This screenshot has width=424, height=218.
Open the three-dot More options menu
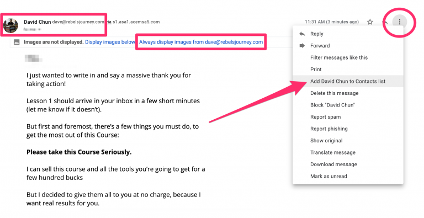399,22
